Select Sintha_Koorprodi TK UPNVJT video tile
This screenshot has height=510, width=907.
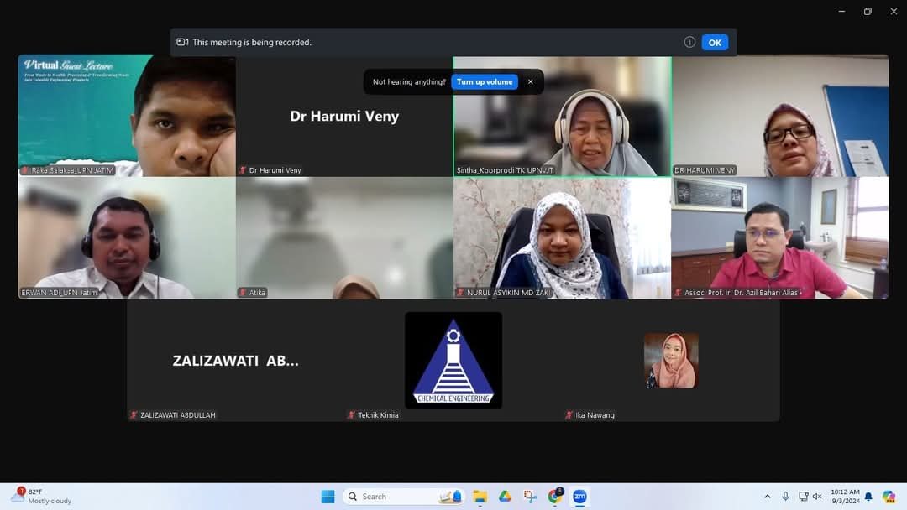(562, 116)
